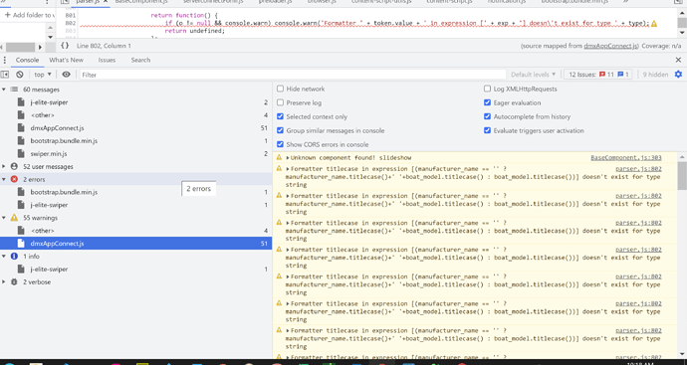Switch to the Search drawer tab
Screen dimensions: 687x365
(x=140, y=60)
